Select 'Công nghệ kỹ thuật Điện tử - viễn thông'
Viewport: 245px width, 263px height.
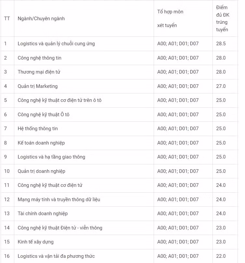coord(60,228)
